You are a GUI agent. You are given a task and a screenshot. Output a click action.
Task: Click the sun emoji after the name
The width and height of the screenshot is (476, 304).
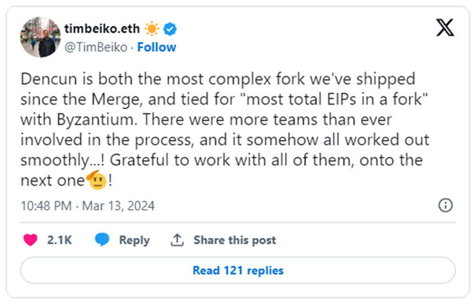pos(151,29)
